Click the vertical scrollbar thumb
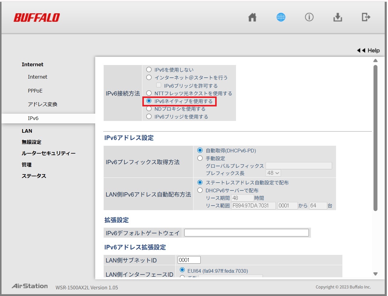 [375, 138]
